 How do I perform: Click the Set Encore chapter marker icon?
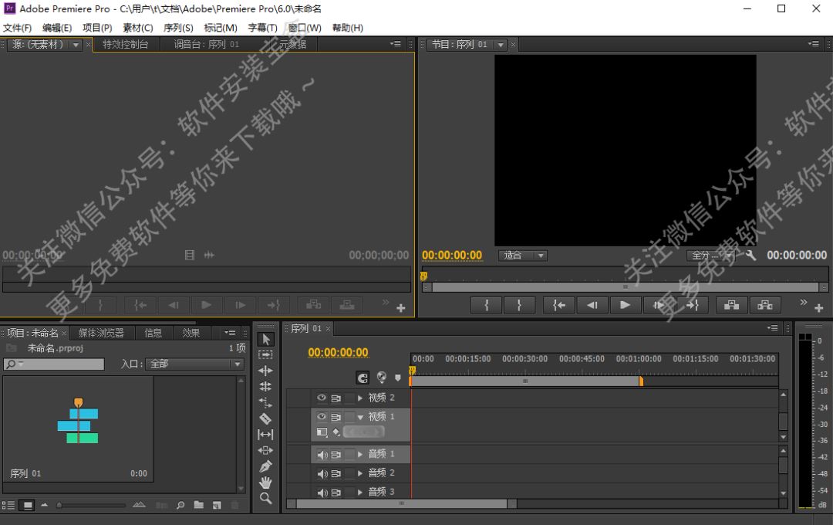pyautogui.click(x=382, y=377)
